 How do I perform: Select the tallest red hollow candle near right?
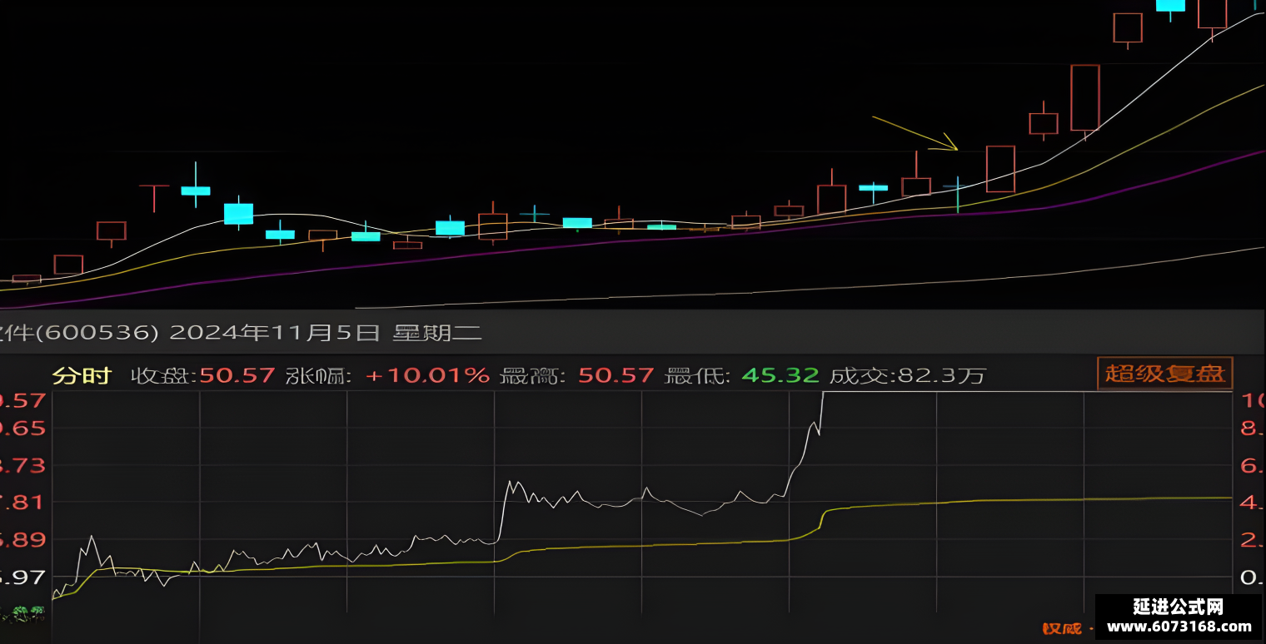[x=1084, y=98]
